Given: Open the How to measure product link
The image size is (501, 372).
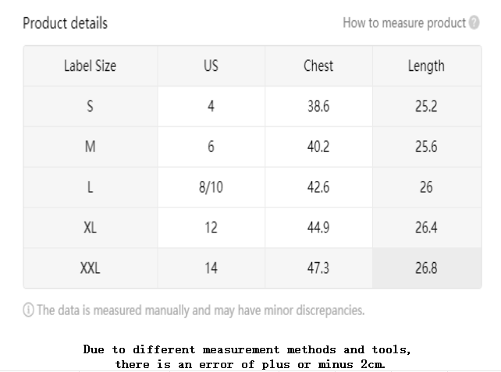Looking at the screenshot, I should pos(404,23).
